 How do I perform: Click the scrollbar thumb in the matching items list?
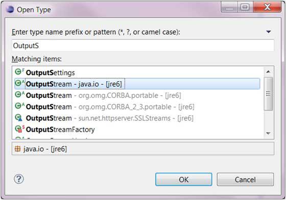(268, 94)
